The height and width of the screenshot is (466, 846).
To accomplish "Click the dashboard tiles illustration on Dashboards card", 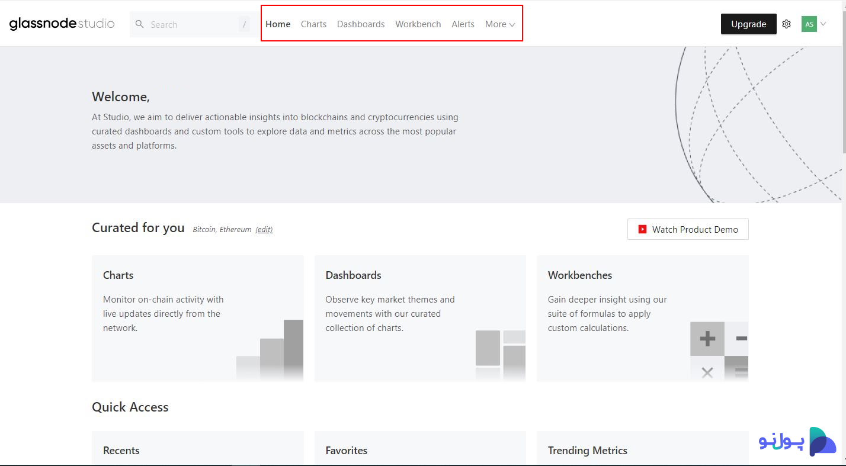I will [x=501, y=355].
